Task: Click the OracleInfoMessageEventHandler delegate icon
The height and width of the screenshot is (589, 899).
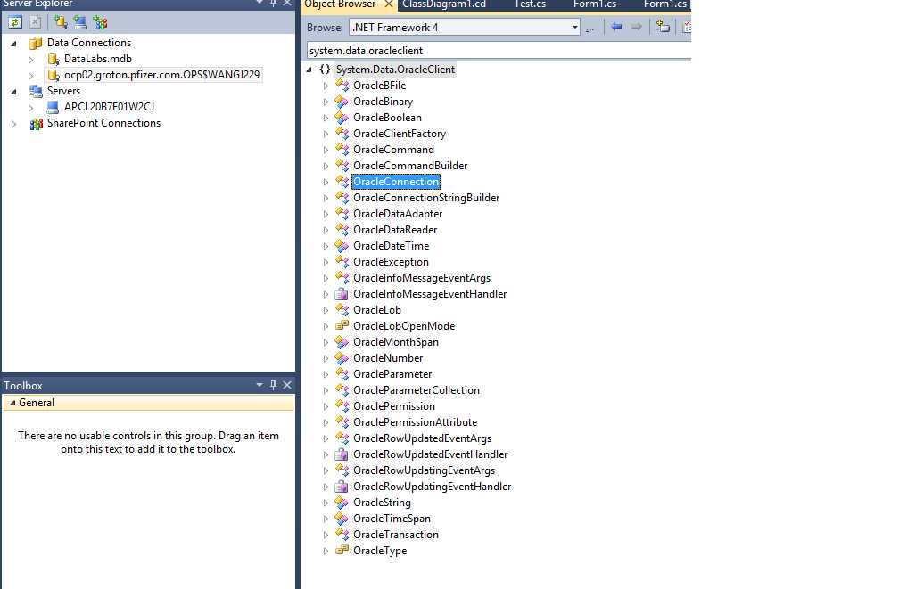Action: pyautogui.click(x=342, y=294)
